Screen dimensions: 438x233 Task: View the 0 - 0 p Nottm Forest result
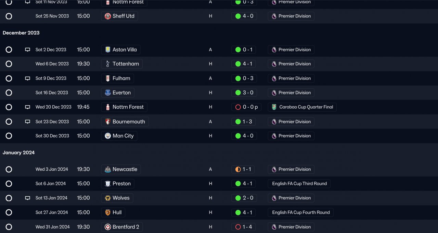250,107
